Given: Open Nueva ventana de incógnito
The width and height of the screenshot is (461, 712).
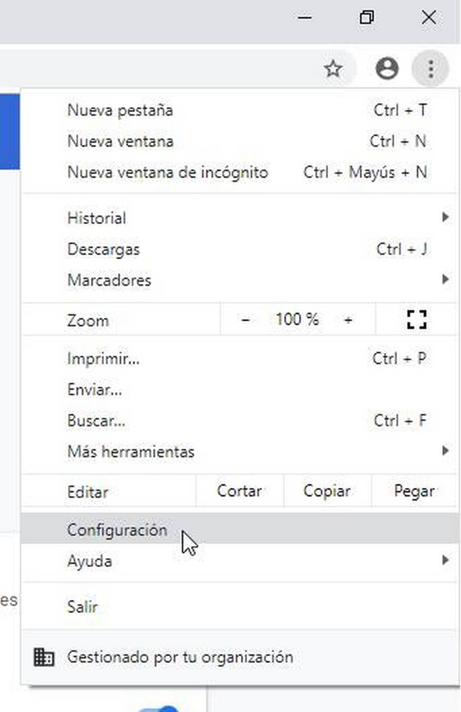Looking at the screenshot, I should tap(168, 172).
